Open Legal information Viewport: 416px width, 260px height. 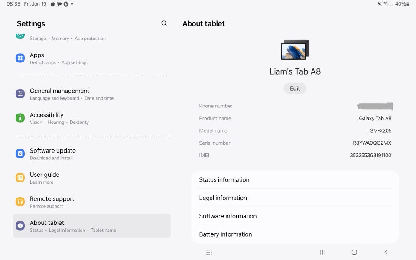[295, 198]
